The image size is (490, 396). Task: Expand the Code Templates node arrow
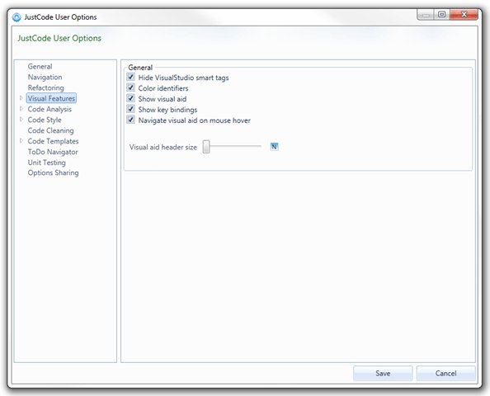click(21, 140)
